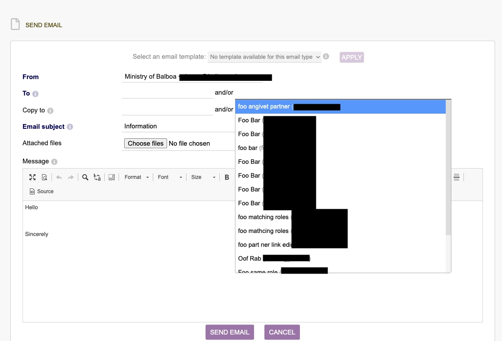Toggle bold formatting
The width and height of the screenshot is (502, 341).
(227, 177)
